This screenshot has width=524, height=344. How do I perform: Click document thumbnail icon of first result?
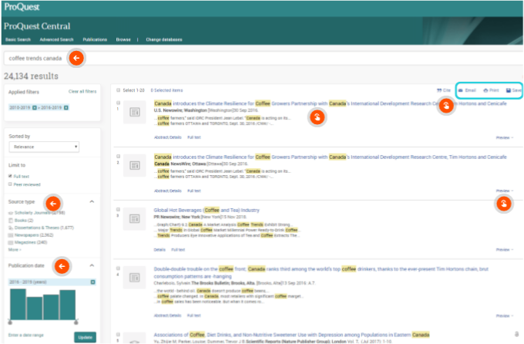(x=134, y=113)
